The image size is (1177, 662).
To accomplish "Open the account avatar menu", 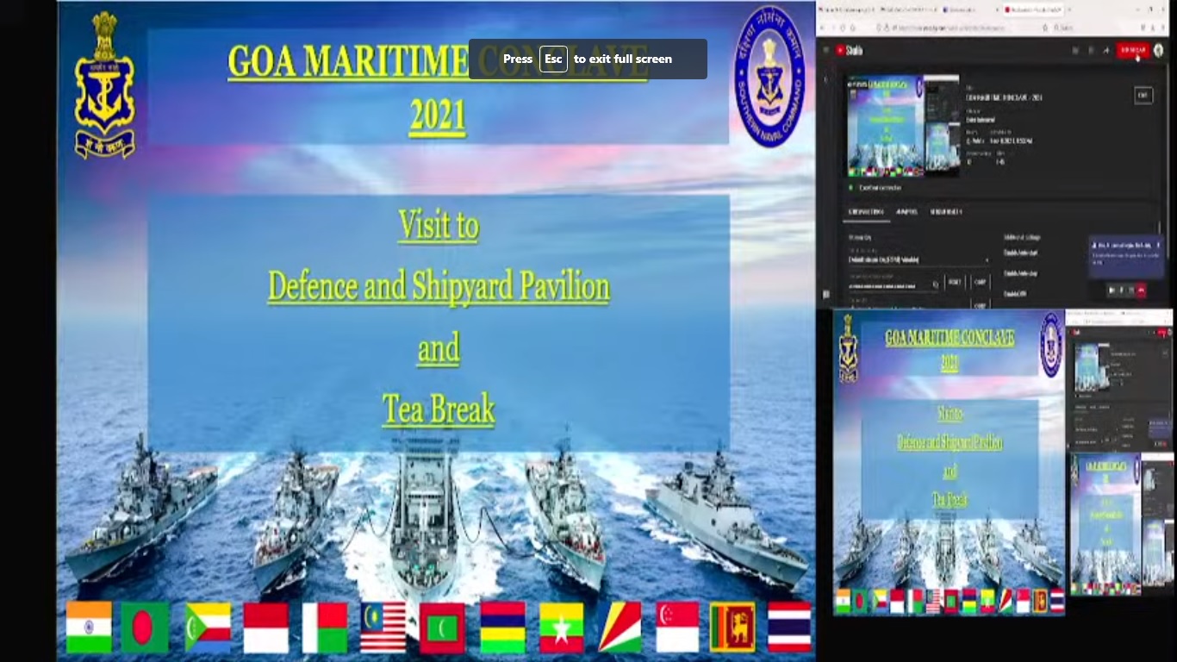I will tap(1158, 51).
